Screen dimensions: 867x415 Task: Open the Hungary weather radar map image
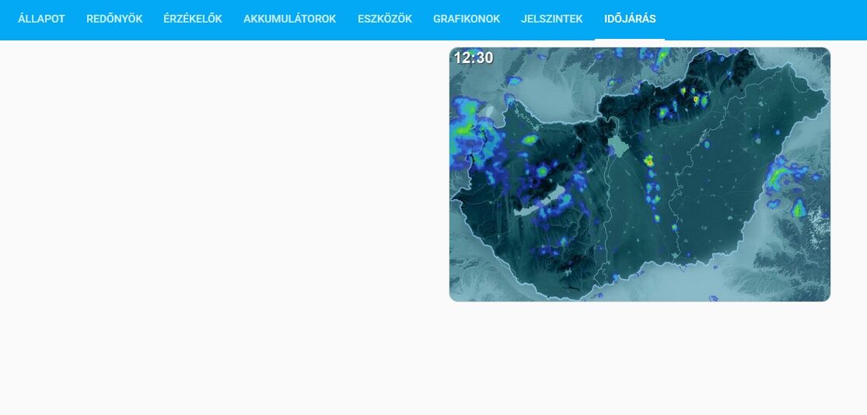pos(640,175)
